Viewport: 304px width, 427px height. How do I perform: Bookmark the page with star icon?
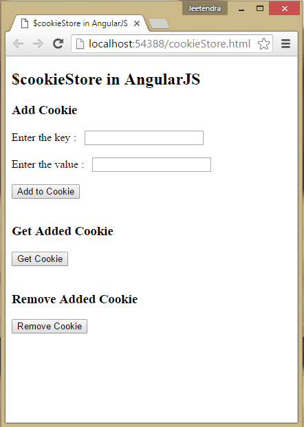tap(263, 43)
